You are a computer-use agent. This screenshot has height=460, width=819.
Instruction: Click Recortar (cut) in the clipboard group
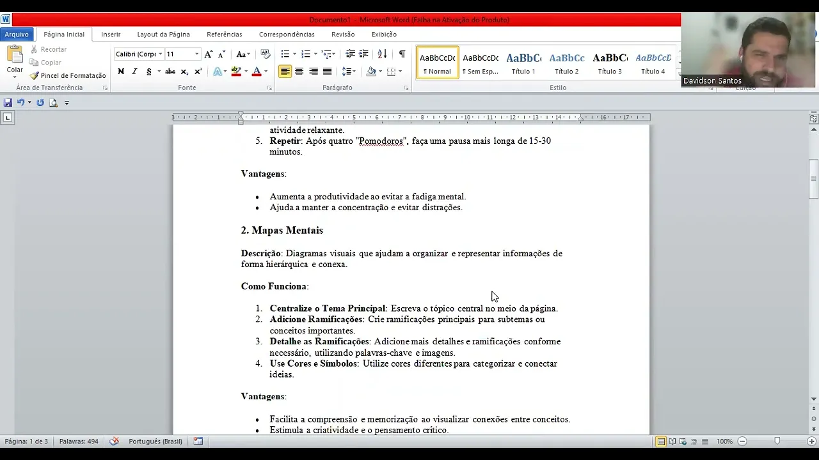click(49, 49)
